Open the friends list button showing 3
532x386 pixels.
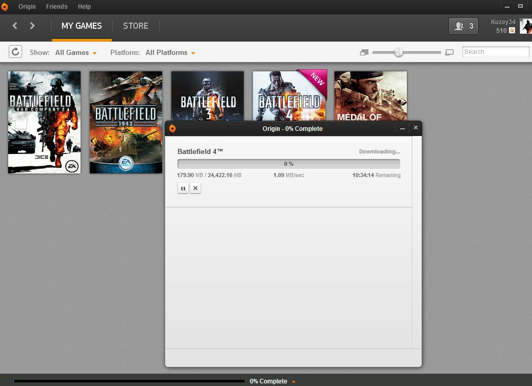tap(463, 26)
